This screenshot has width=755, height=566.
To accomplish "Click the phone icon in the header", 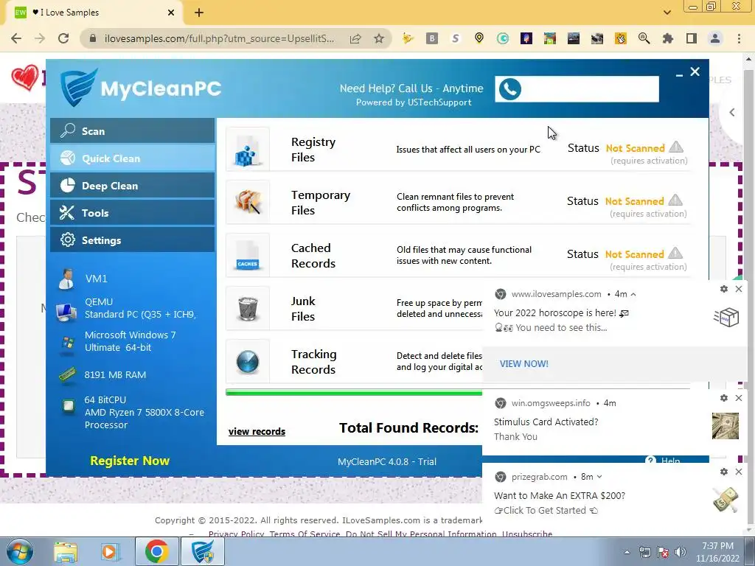I will tap(510, 89).
